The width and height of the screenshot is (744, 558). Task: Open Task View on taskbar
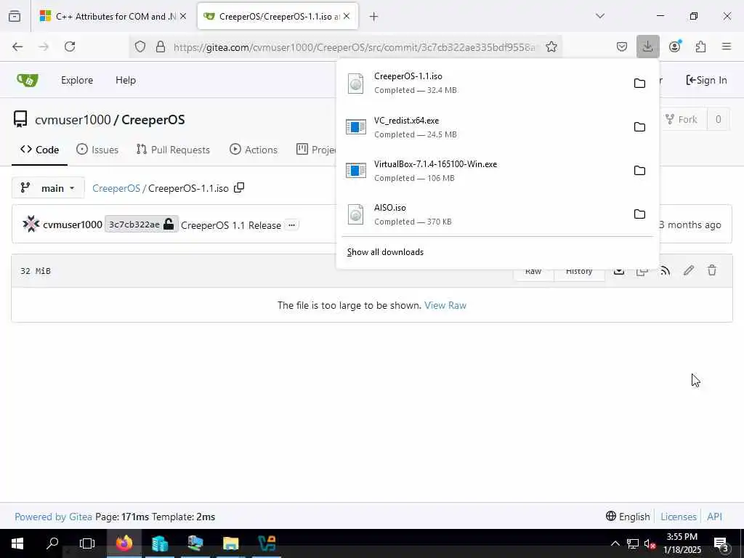click(x=87, y=543)
